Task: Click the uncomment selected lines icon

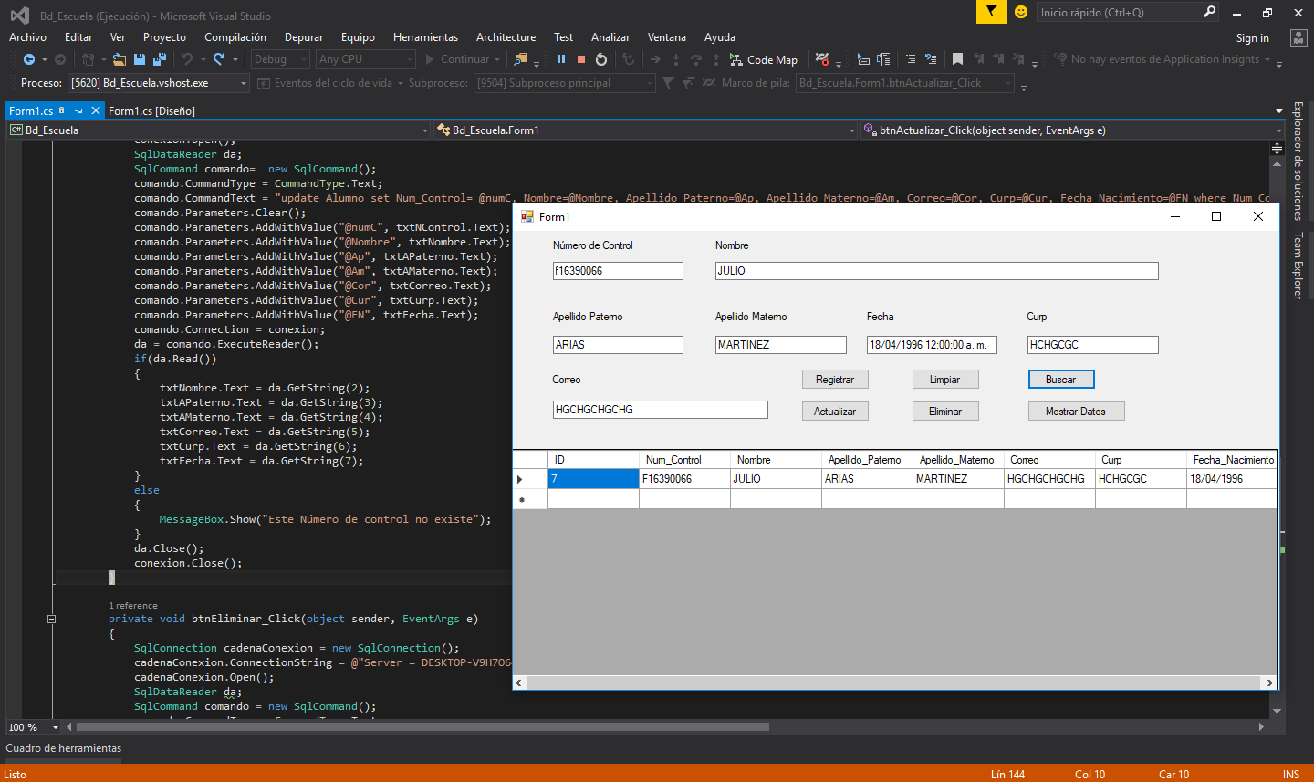Action: coord(931,59)
